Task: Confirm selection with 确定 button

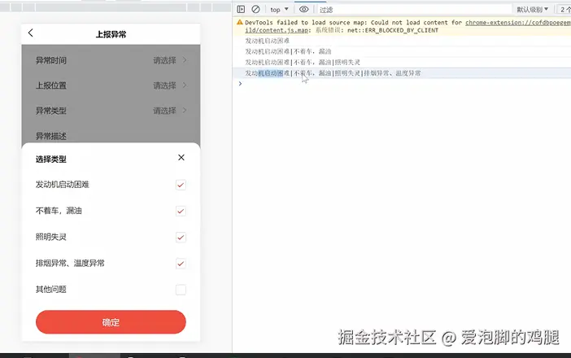Action: tap(111, 322)
